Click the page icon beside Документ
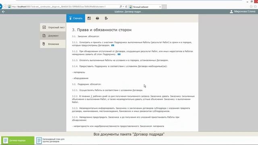This screenshot has width=258, height=145. point(44,35)
